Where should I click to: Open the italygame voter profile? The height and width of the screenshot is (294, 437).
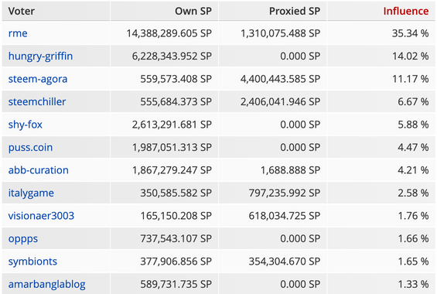31,193
